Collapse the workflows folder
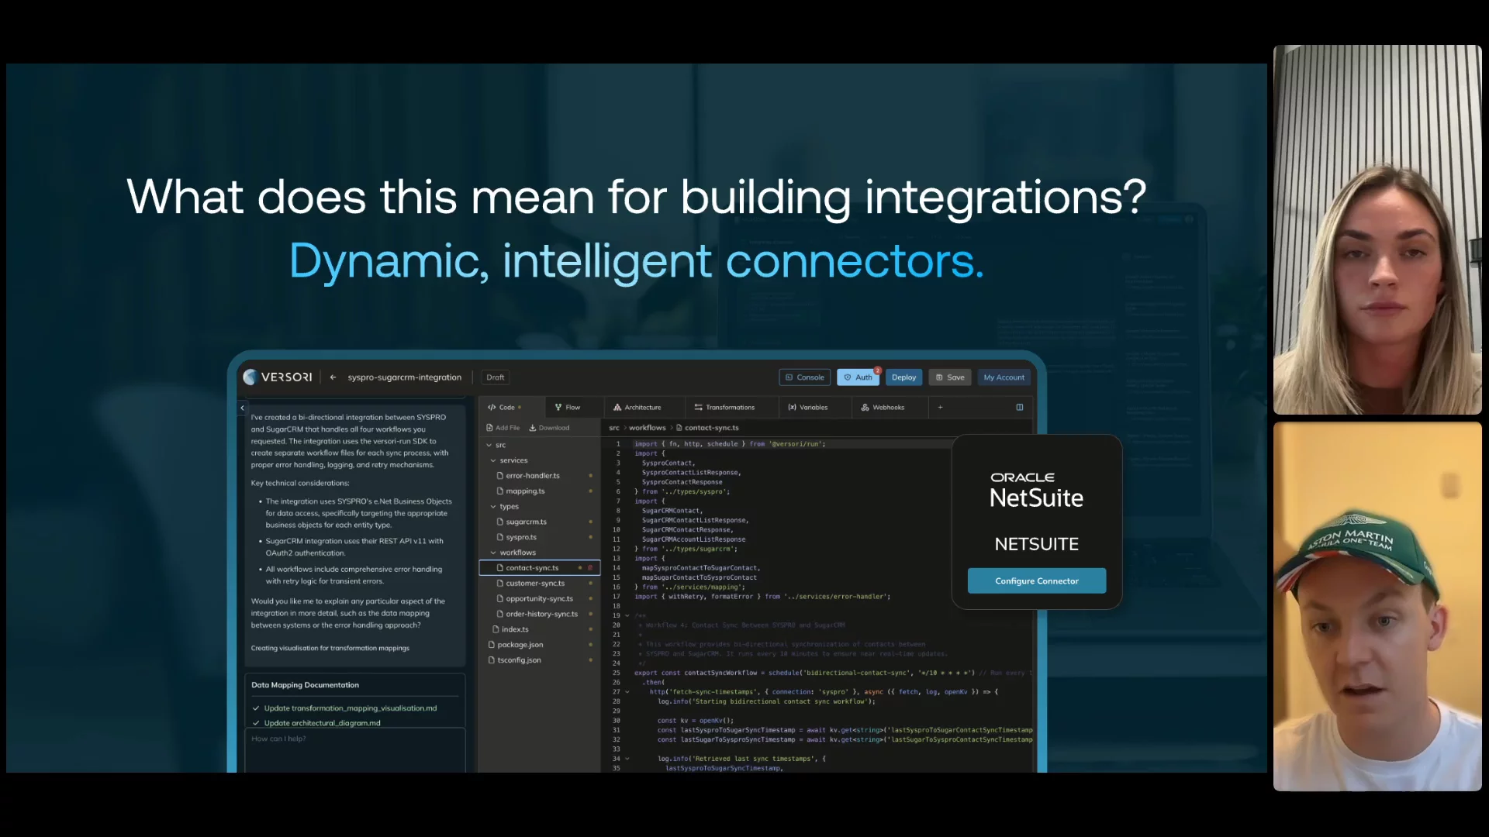The image size is (1489, 837). pos(493,553)
